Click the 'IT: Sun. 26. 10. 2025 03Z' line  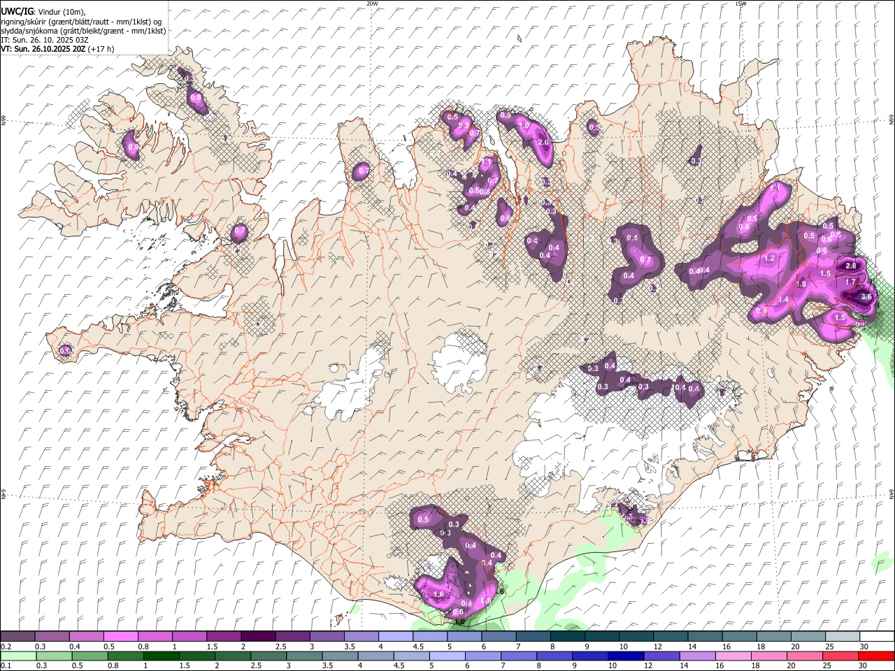pos(44,40)
